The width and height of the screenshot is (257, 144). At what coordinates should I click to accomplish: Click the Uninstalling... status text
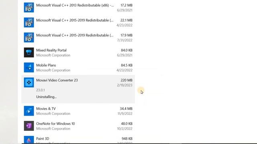(47, 97)
